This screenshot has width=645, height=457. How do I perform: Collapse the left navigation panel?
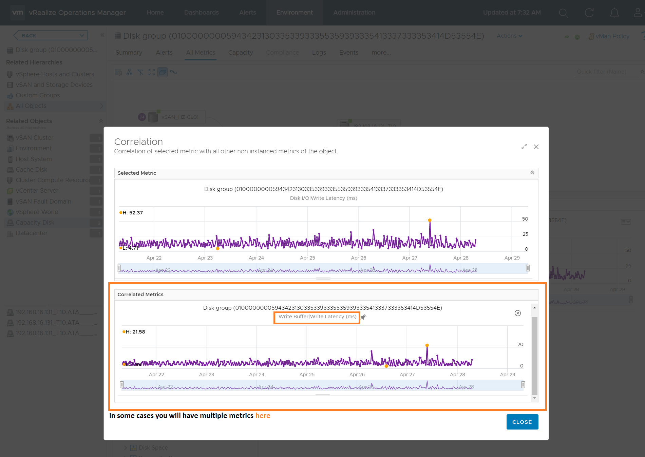102,35
